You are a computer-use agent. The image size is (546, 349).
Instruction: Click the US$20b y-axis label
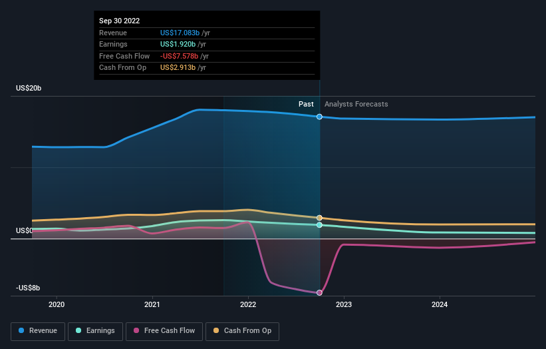pos(29,88)
